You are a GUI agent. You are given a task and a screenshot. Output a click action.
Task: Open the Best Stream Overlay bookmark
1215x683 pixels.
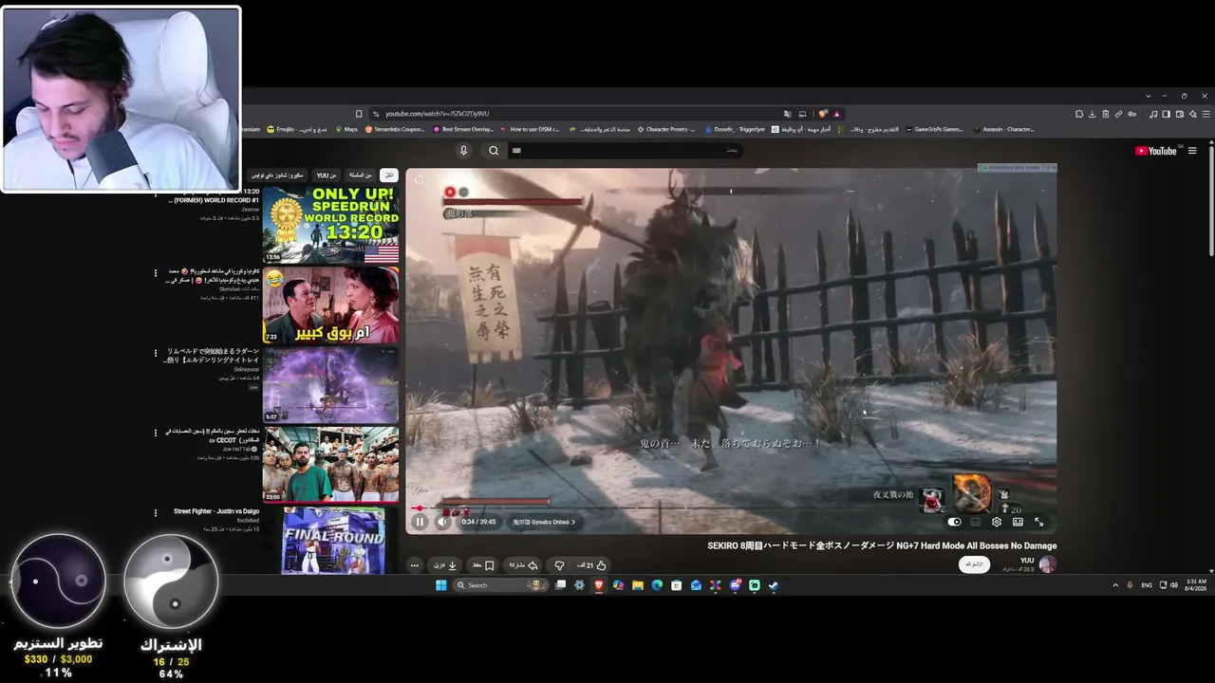(x=465, y=129)
